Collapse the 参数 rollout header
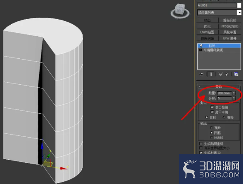243x184 pixels. click(x=219, y=86)
